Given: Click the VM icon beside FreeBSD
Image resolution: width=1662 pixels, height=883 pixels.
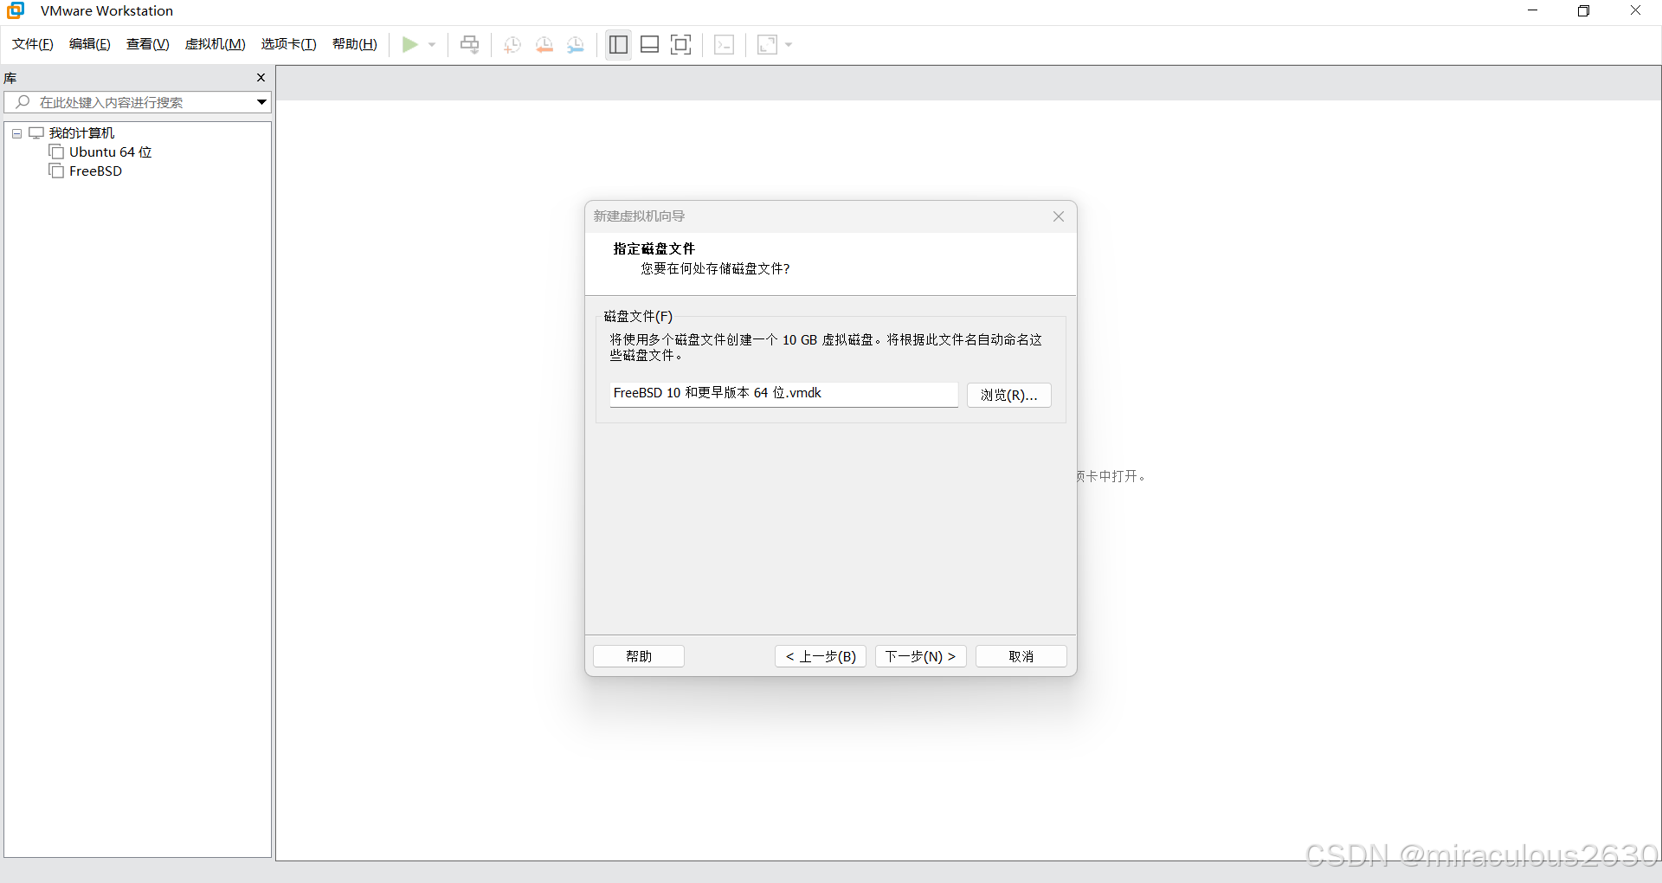Looking at the screenshot, I should click(x=57, y=171).
